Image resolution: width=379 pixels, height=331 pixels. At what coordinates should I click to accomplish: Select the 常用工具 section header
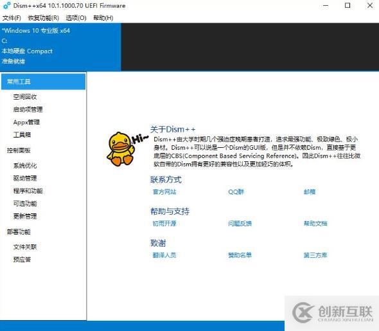(x=43, y=82)
